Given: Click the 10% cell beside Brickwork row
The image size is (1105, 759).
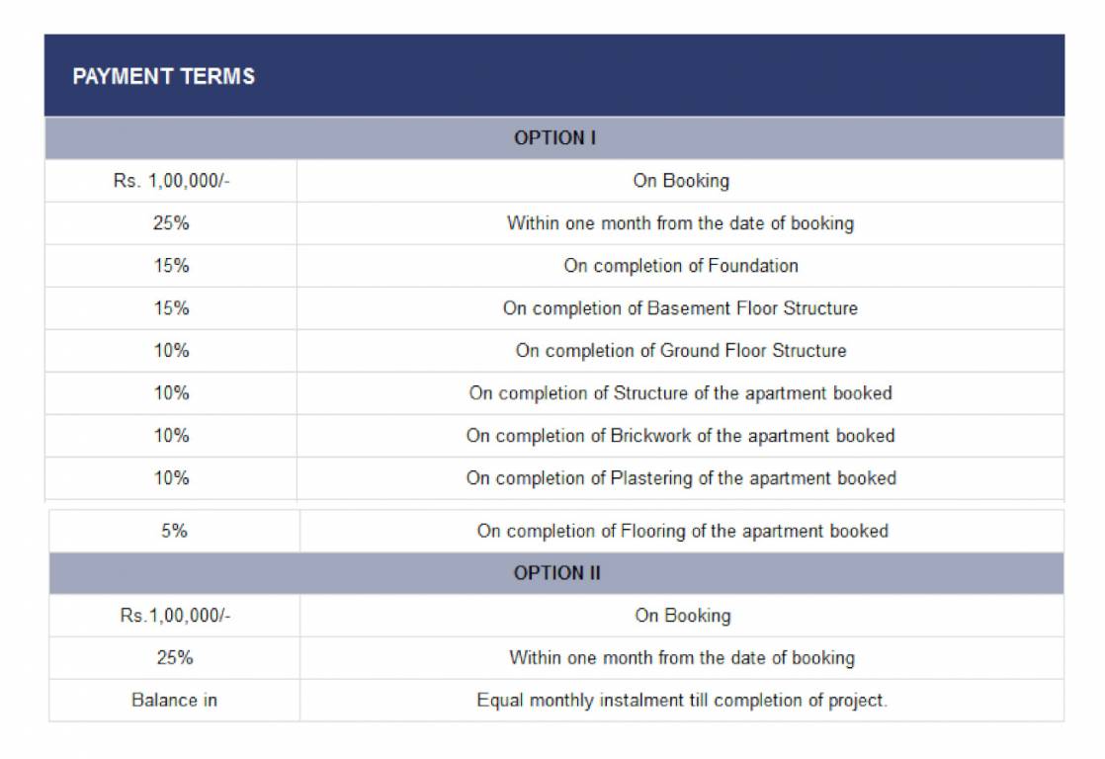Looking at the screenshot, I should 171,436.
